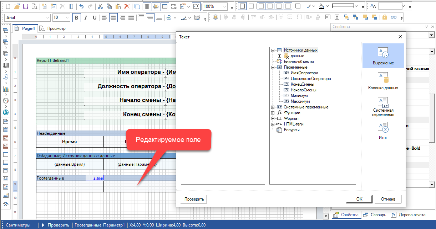Select the gauge component in the toolbox
The width and height of the screenshot is (436, 229).
pyautogui.click(x=6, y=101)
